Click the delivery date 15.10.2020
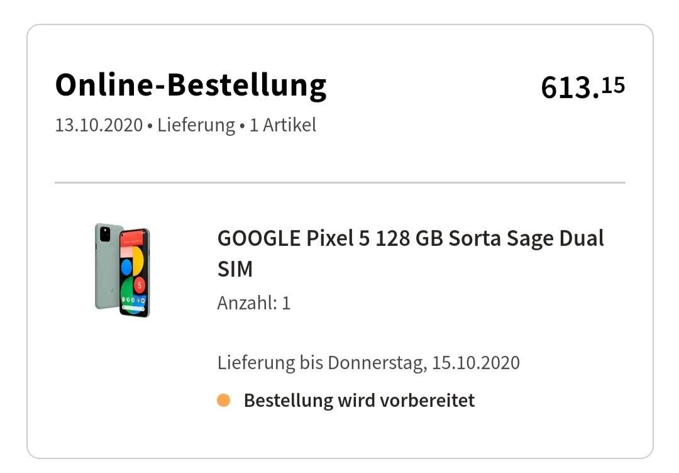This screenshot has height=473, width=679. click(477, 363)
